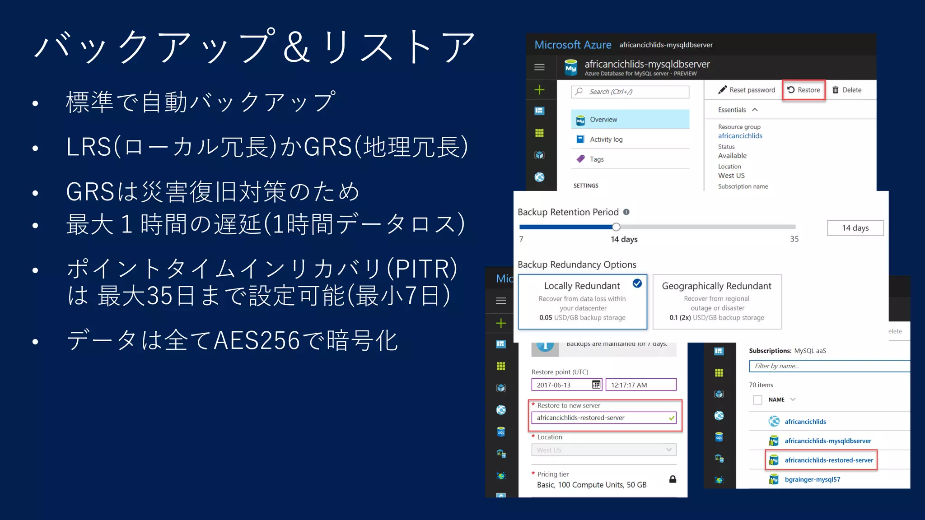Open All resources grid icon in top Azure window
This screenshot has height=520, width=925.
539,133
